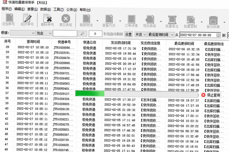Click send time 2022-02-25 22:18:18
Screen dimensions: 229x152
[121, 59]
